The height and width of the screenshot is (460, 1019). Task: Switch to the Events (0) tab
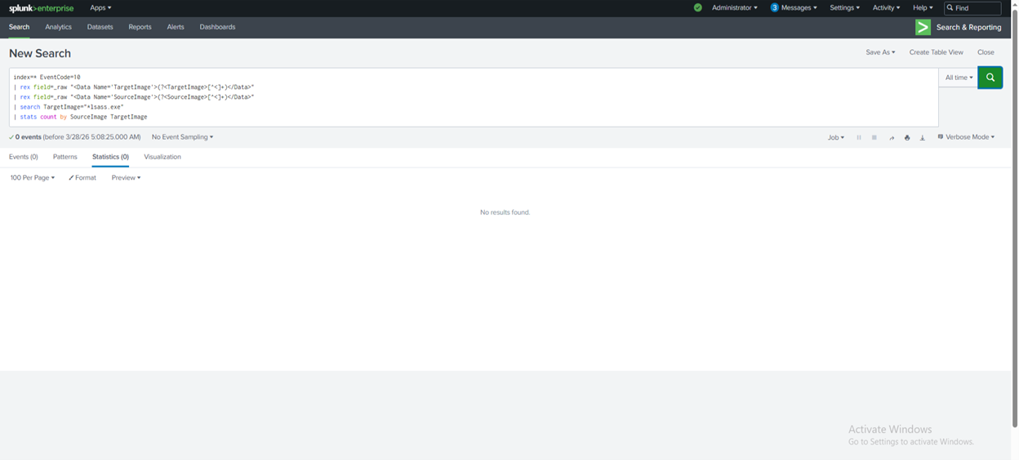pyautogui.click(x=24, y=157)
